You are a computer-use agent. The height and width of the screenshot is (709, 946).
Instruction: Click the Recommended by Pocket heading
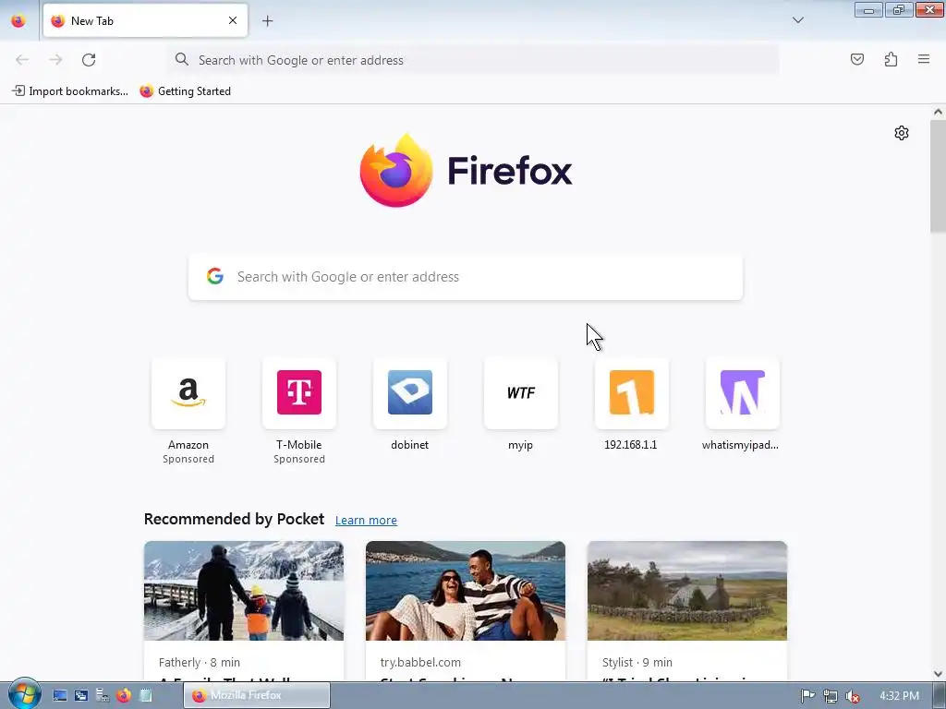pos(234,519)
